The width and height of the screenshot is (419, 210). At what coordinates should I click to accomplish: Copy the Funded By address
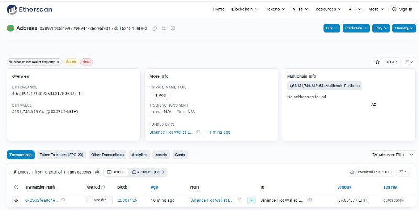point(198,132)
